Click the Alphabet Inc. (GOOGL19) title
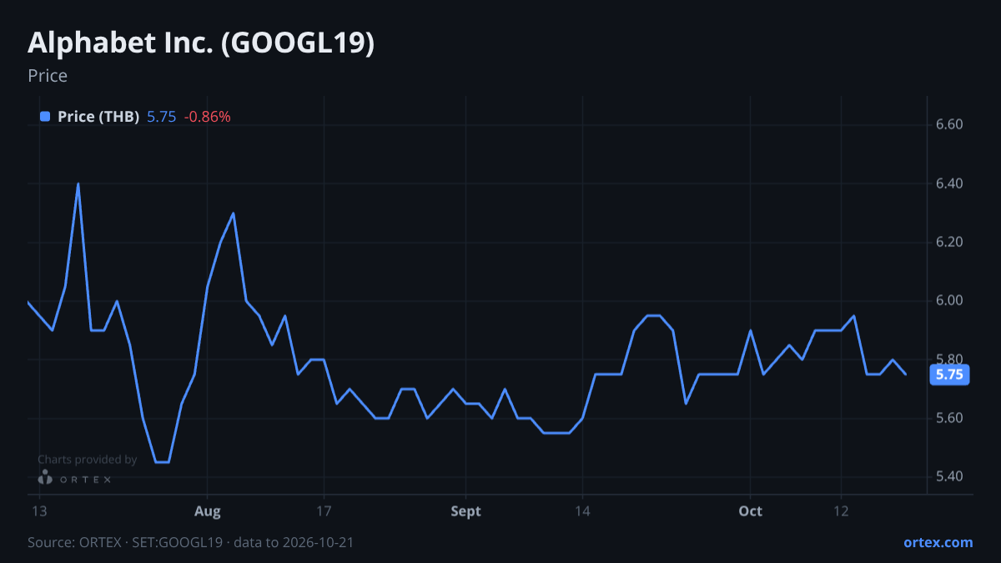 (x=201, y=43)
